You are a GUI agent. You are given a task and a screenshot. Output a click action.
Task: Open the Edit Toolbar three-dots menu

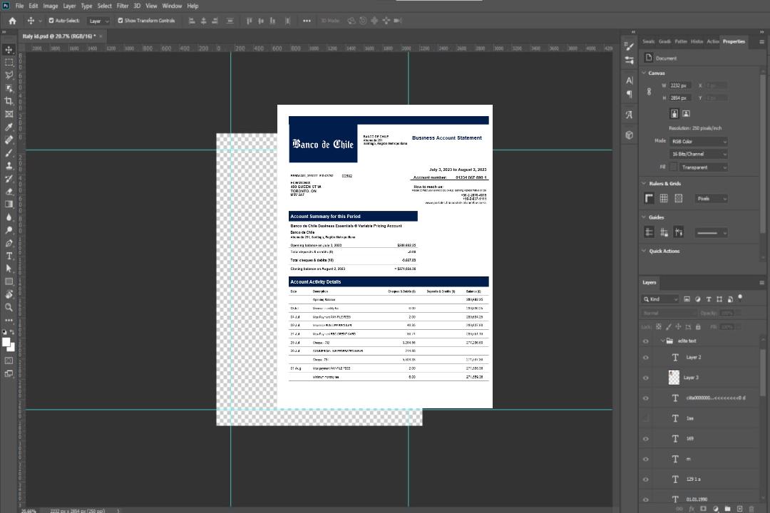tap(9, 320)
